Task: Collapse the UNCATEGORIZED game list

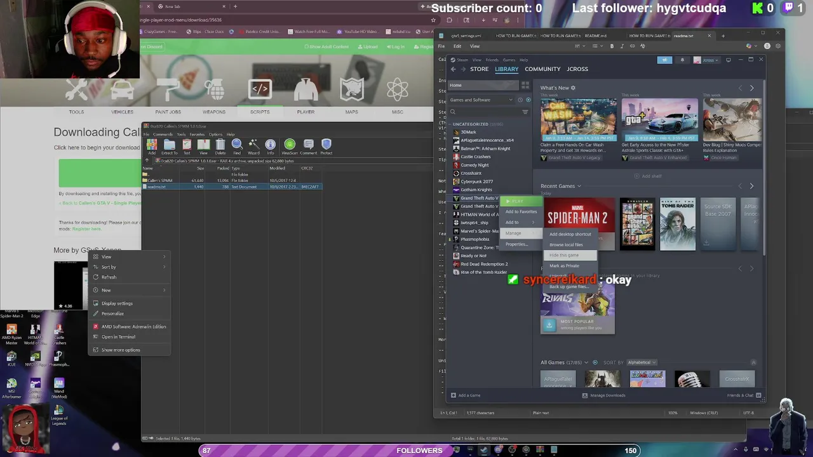Action: (x=450, y=124)
